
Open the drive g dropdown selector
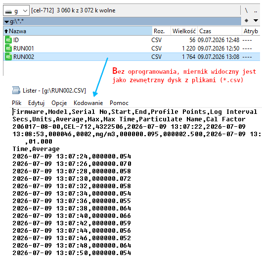tap(16, 11)
